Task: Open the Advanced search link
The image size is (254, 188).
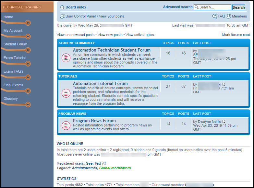Action: click(177, 7)
